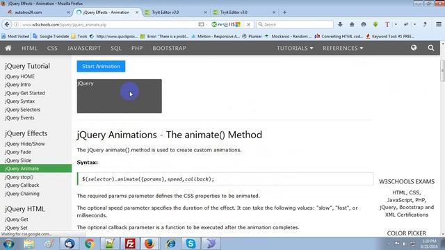Screen dimensions: 445x250
Task: Click the Firefox search input field
Action: tap(295, 25)
